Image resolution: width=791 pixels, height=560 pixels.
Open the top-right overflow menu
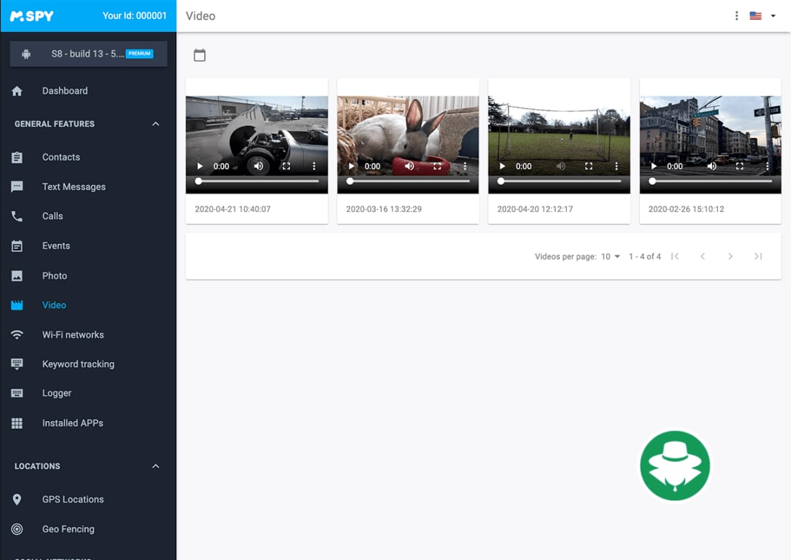pyautogui.click(x=736, y=15)
